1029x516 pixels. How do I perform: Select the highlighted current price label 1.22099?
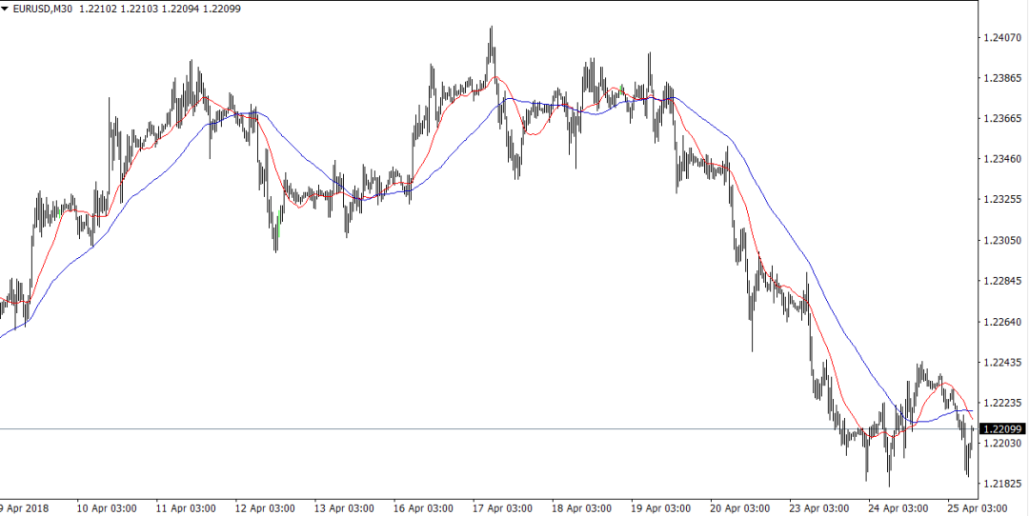tap(1001, 429)
